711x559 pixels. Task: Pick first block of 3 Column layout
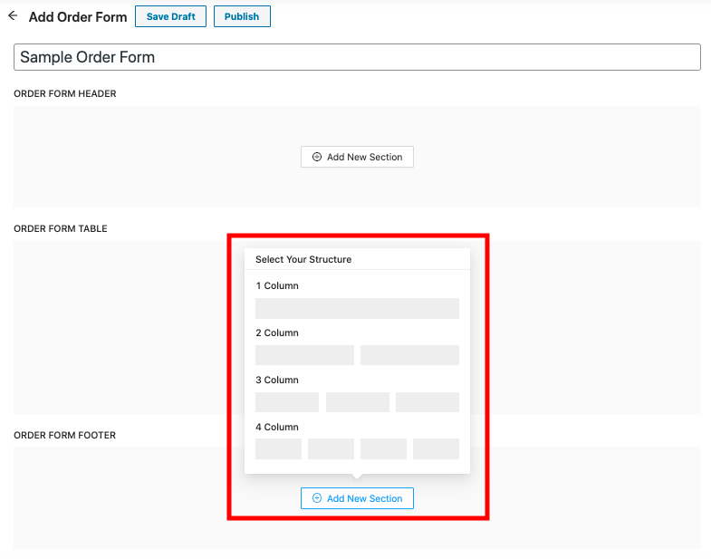[x=287, y=402]
